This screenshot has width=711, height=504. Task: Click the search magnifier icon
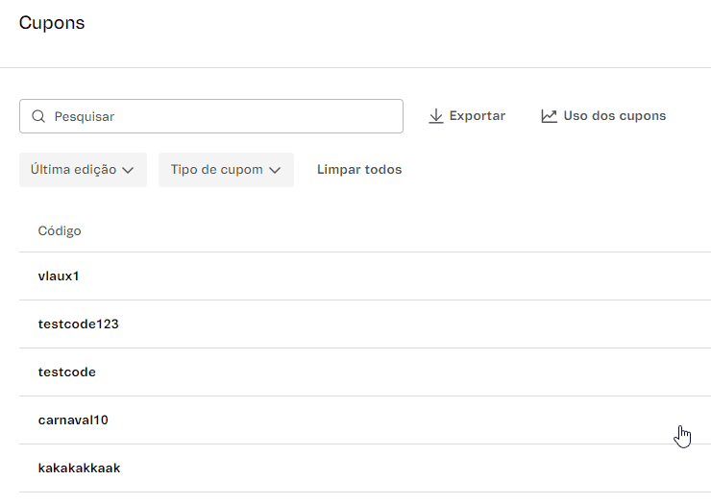[x=38, y=116]
